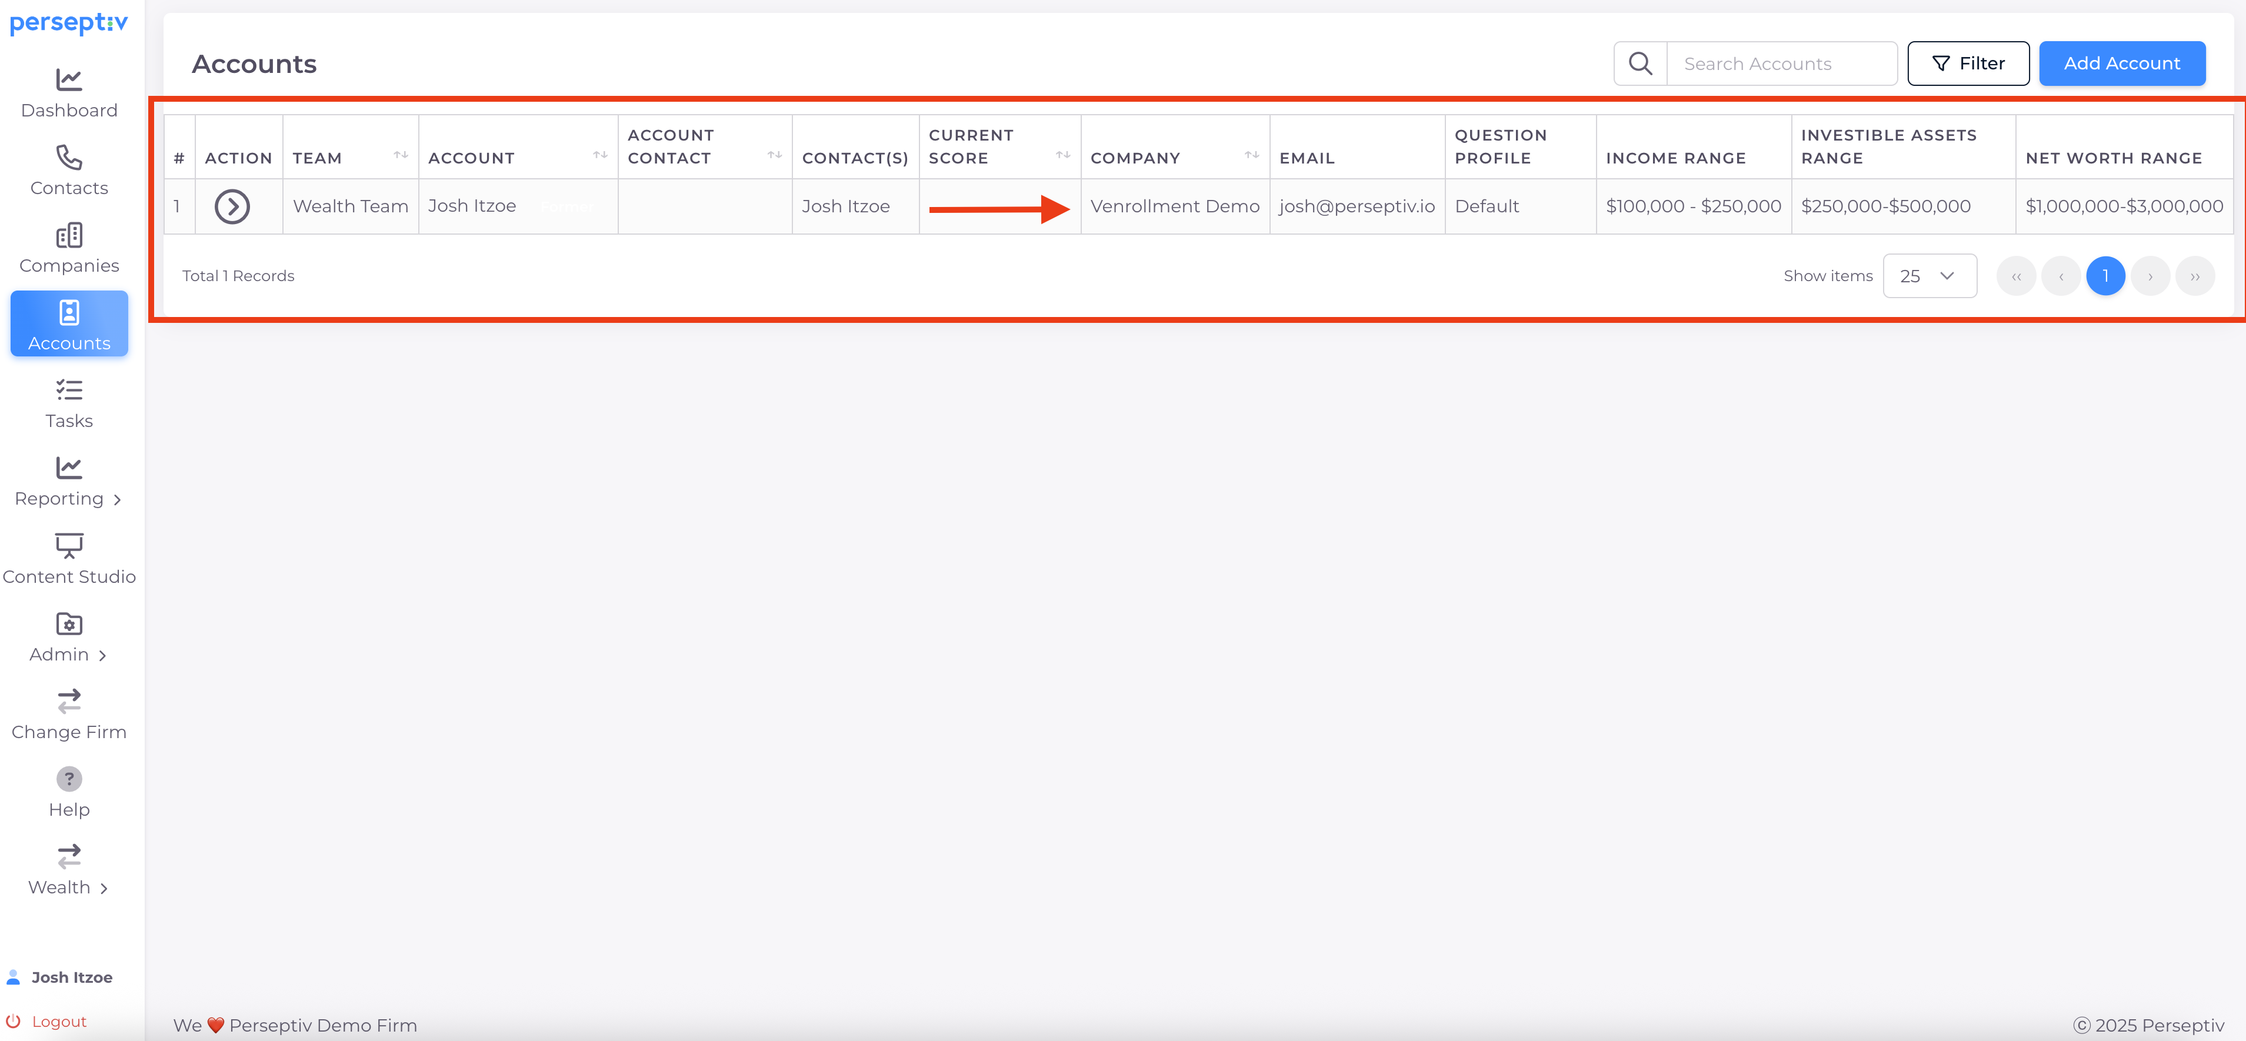Sort by Company column arrows
The width and height of the screenshot is (2246, 1041).
(x=1251, y=155)
